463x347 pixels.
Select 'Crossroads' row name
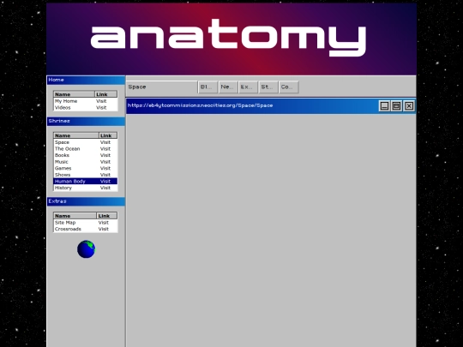coord(68,229)
